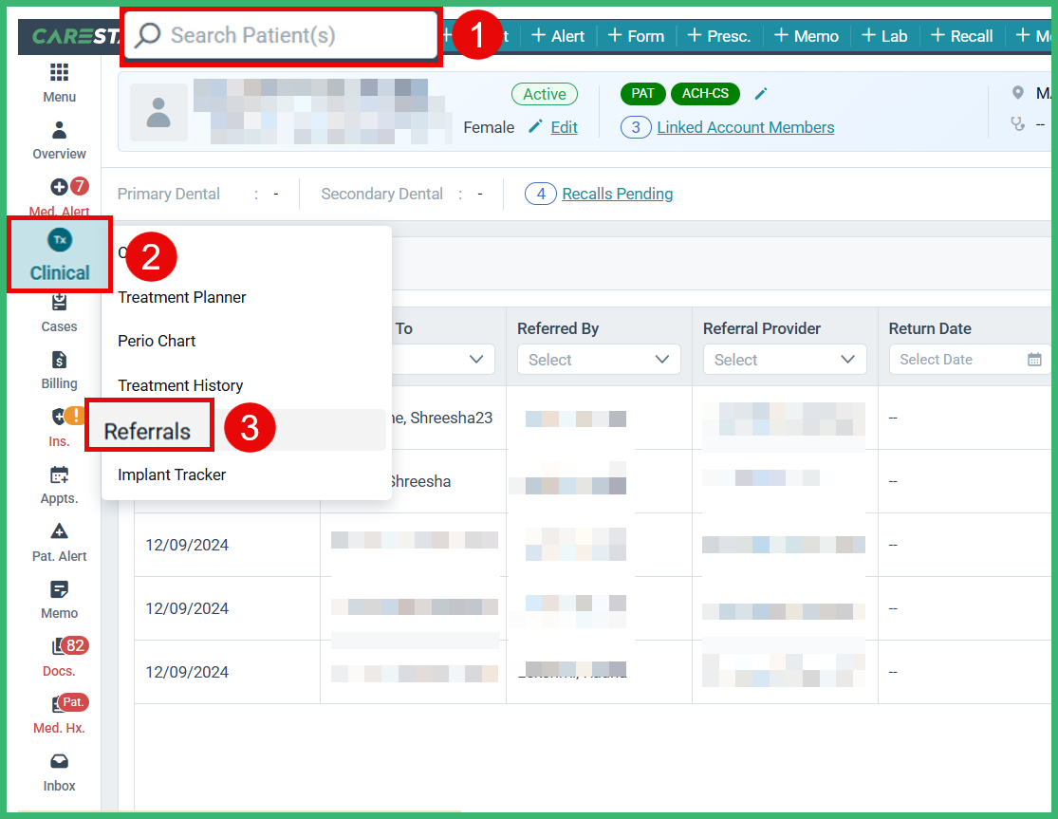Open the Billing sidebar icon

60,360
